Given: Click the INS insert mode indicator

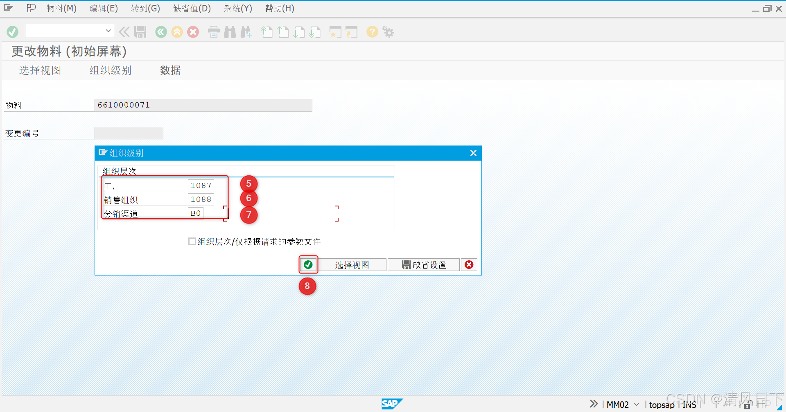Looking at the screenshot, I should (x=689, y=405).
